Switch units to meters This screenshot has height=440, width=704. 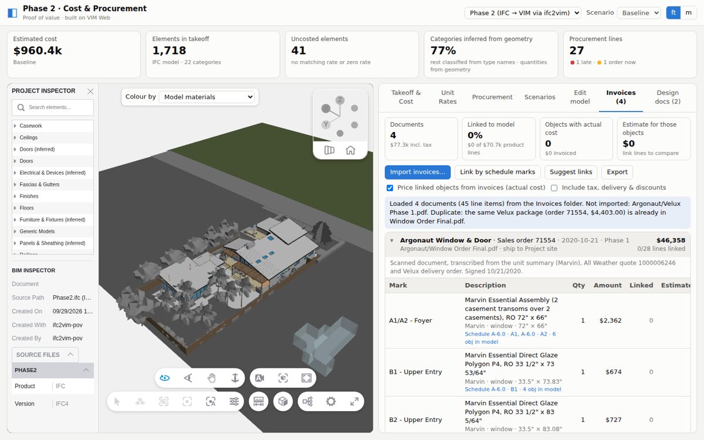click(x=688, y=12)
